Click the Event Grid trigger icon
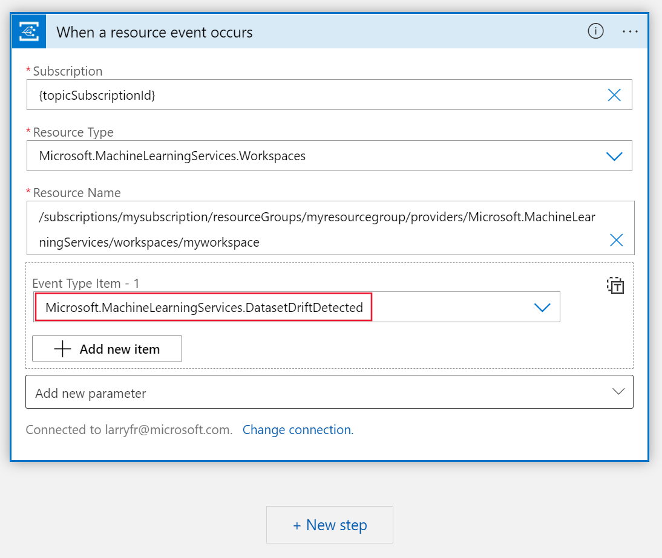Viewport: 662px width, 558px height. pos(29,31)
